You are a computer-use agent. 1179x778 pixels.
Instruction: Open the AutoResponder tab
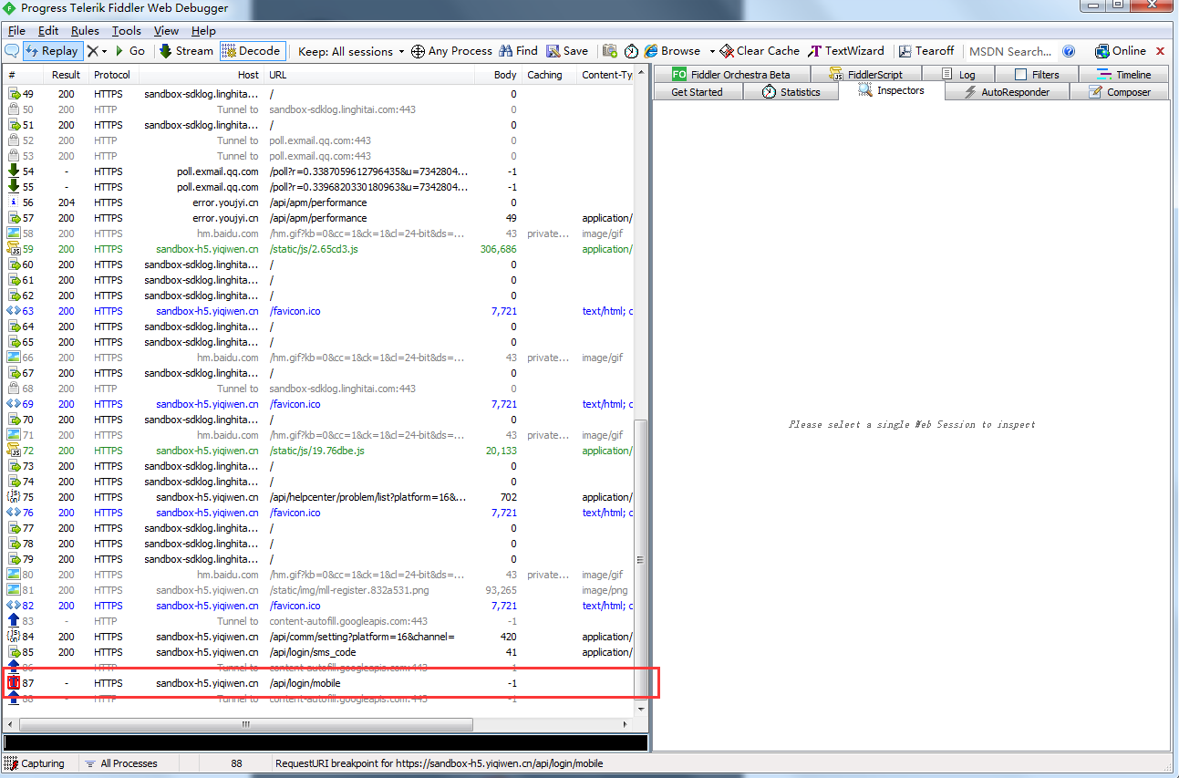tap(1007, 92)
